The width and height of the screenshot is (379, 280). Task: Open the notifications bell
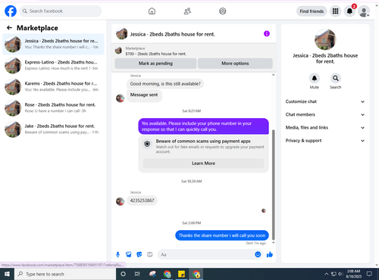(x=349, y=11)
